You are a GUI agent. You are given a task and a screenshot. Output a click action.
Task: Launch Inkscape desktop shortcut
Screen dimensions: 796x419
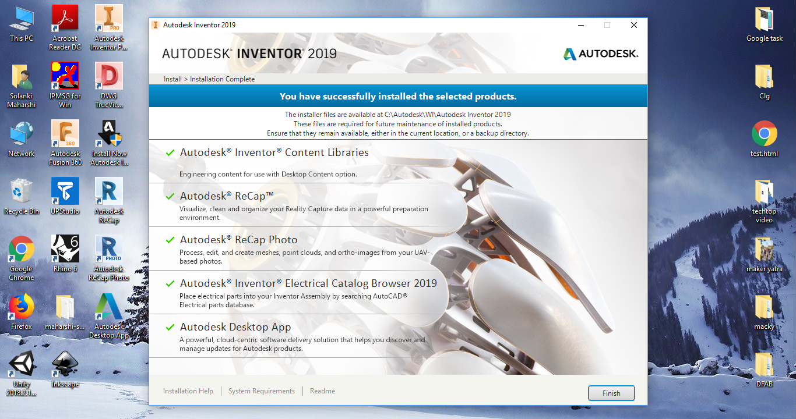tap(65, 370)
